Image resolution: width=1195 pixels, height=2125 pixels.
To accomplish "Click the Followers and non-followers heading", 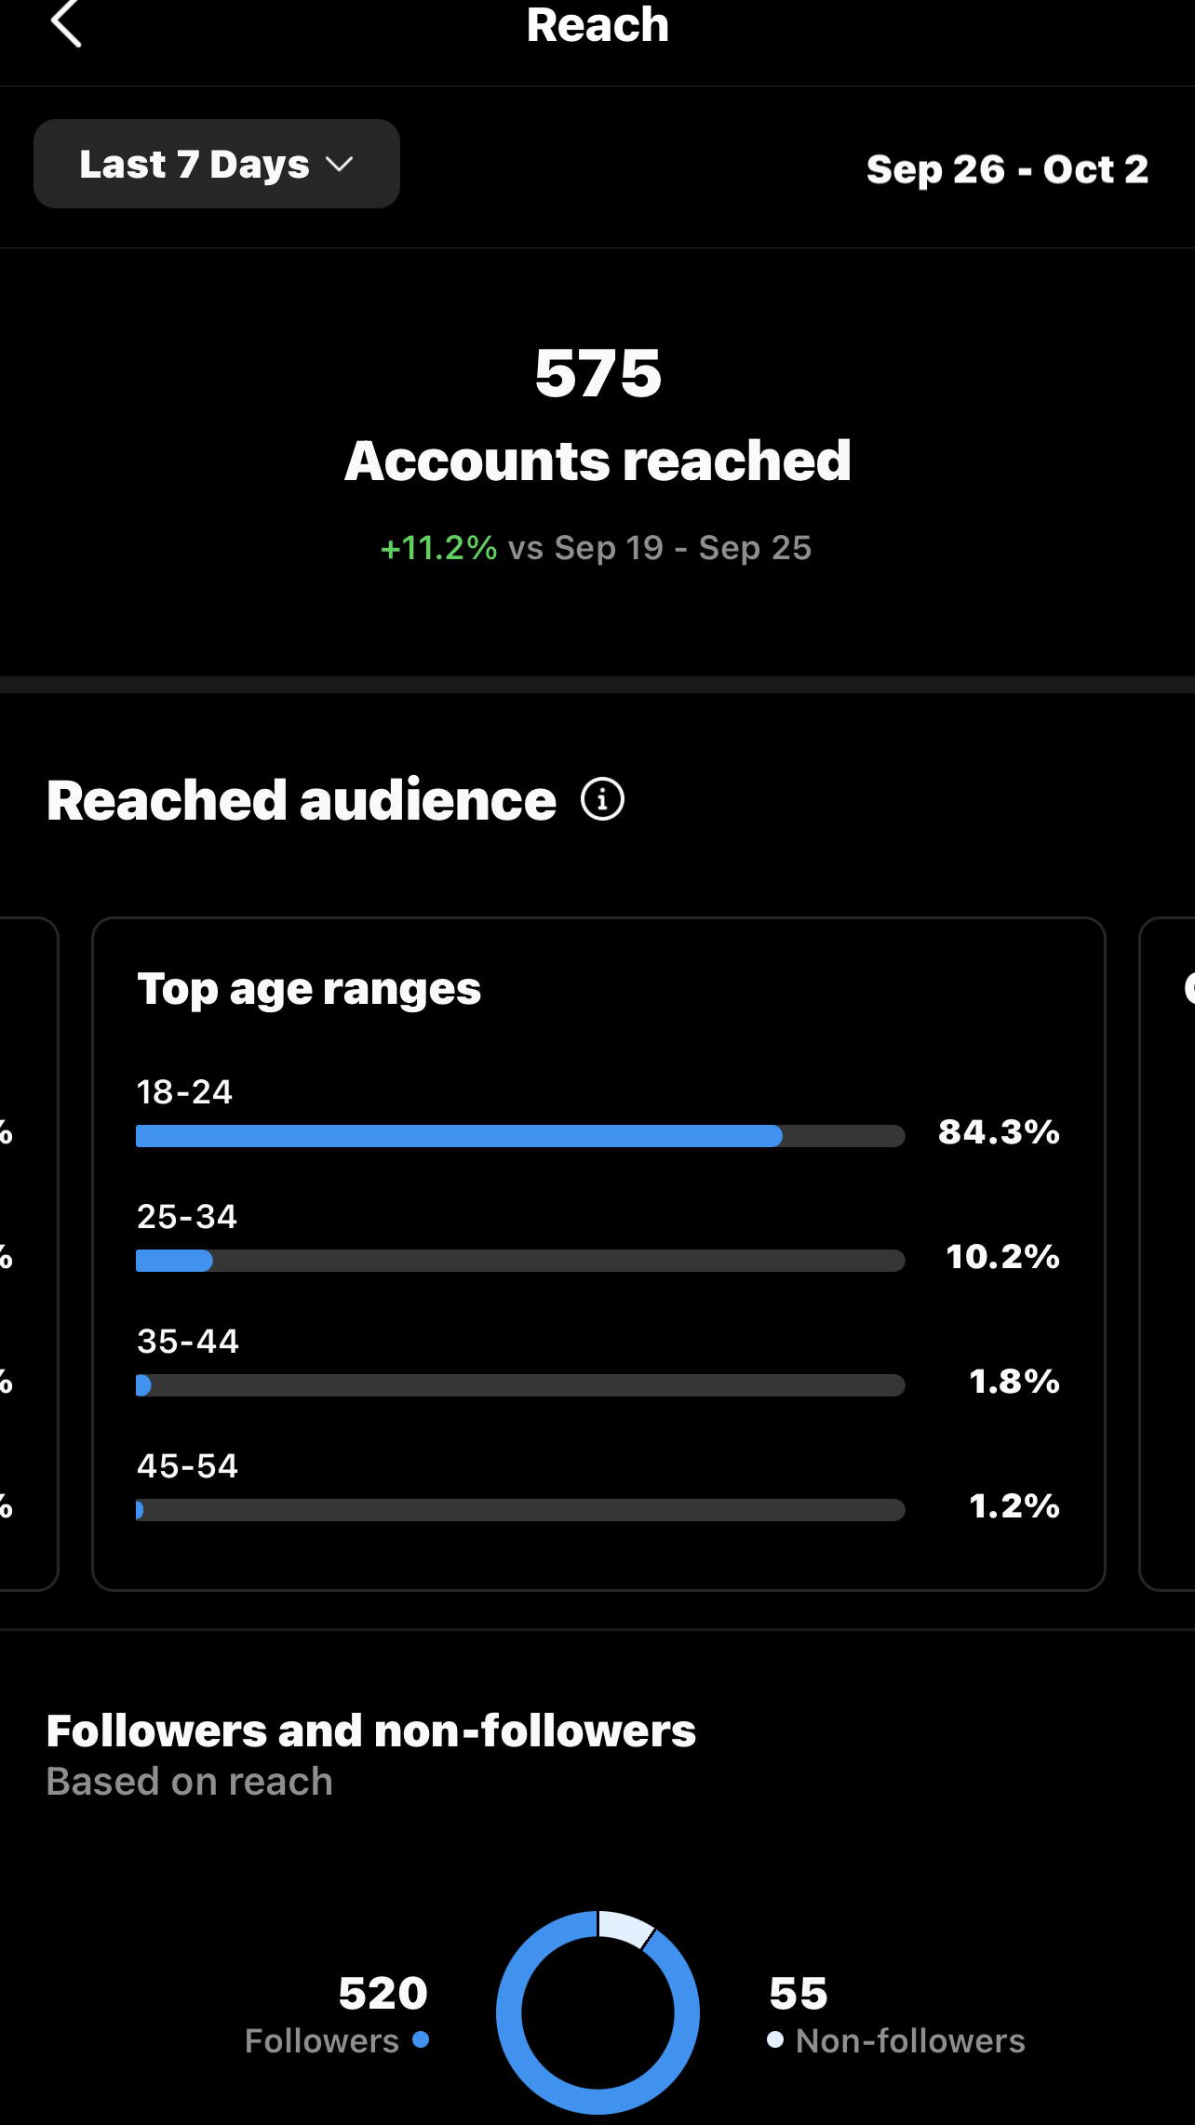I will click(x=371, y=1731).
